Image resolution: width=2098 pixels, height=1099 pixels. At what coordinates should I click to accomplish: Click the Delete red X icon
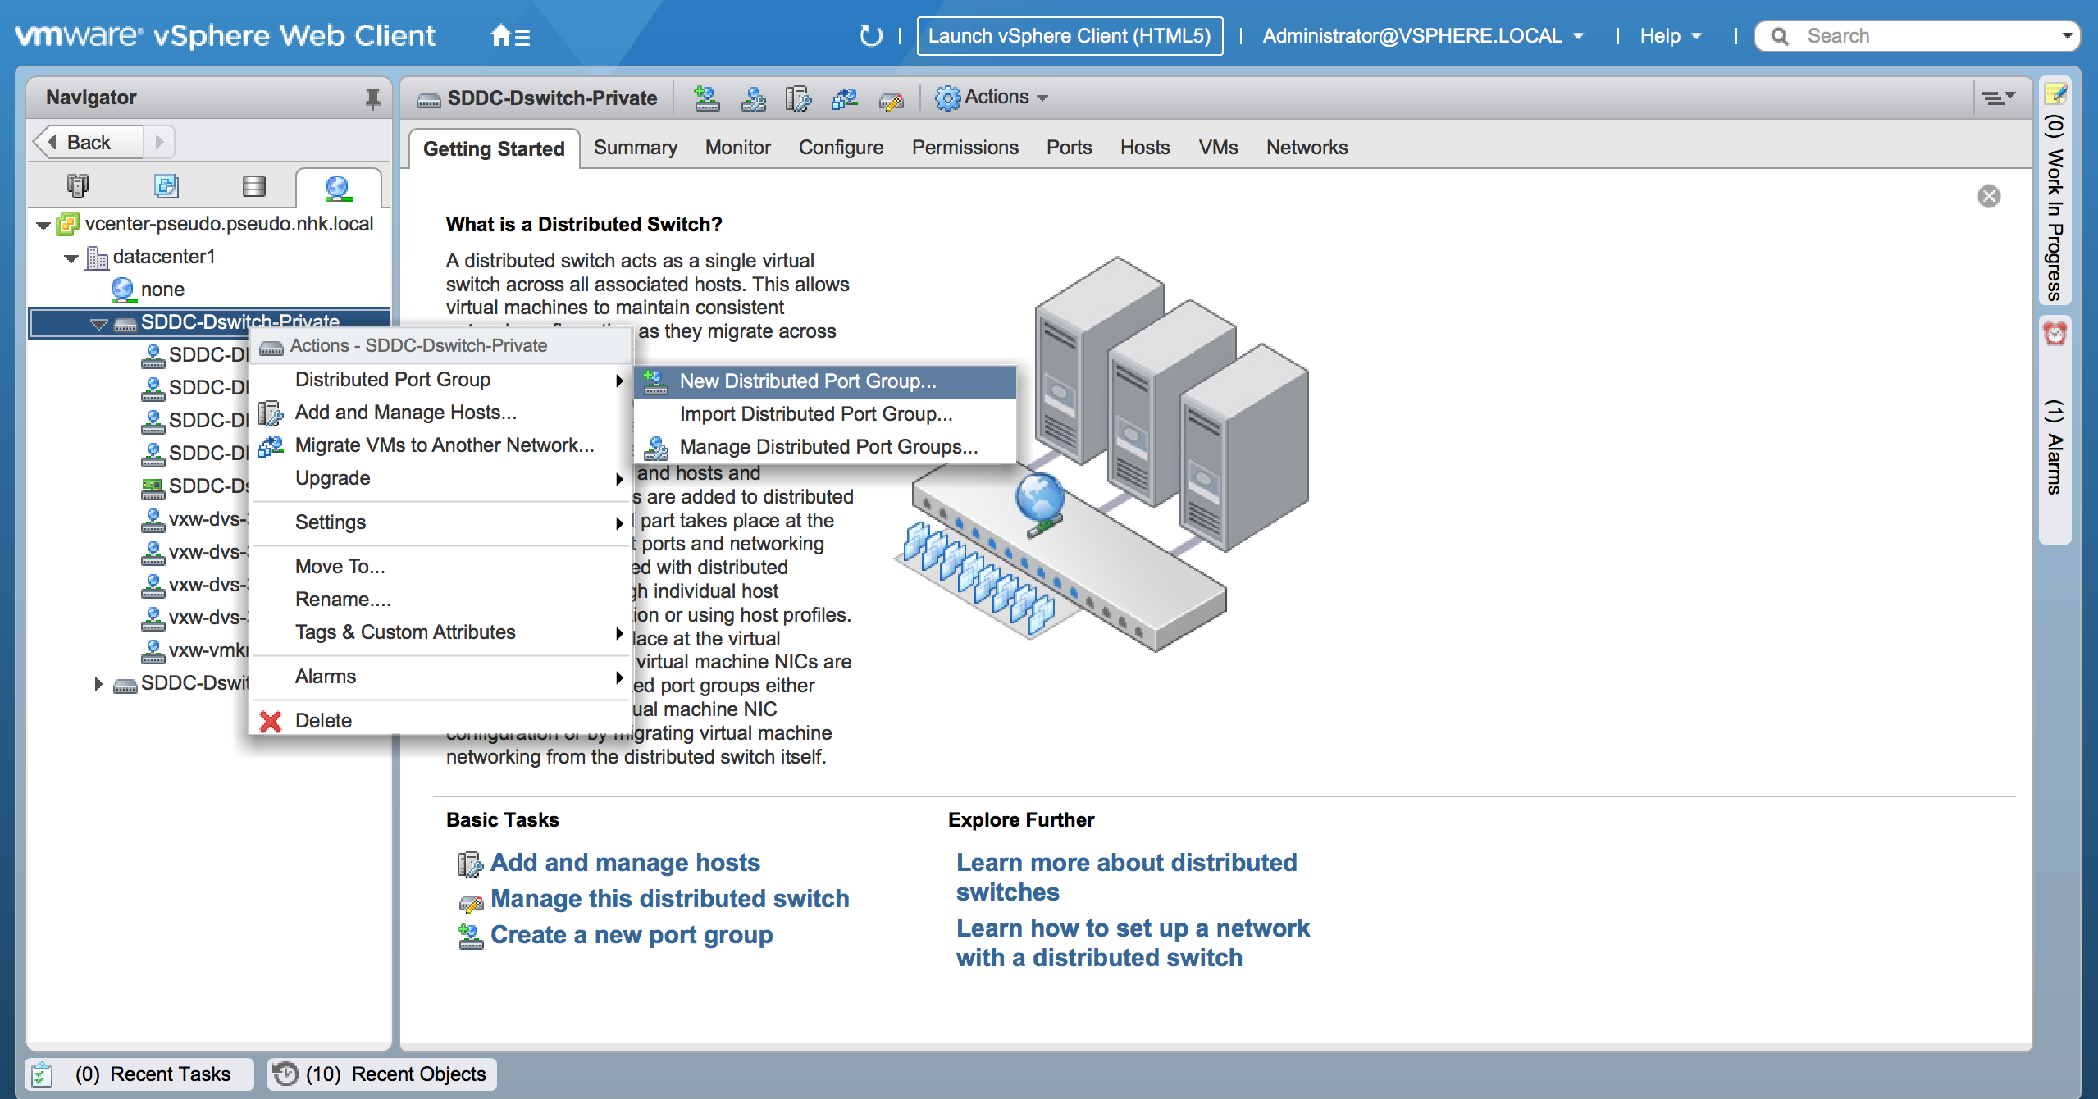(x=270, y=721)
